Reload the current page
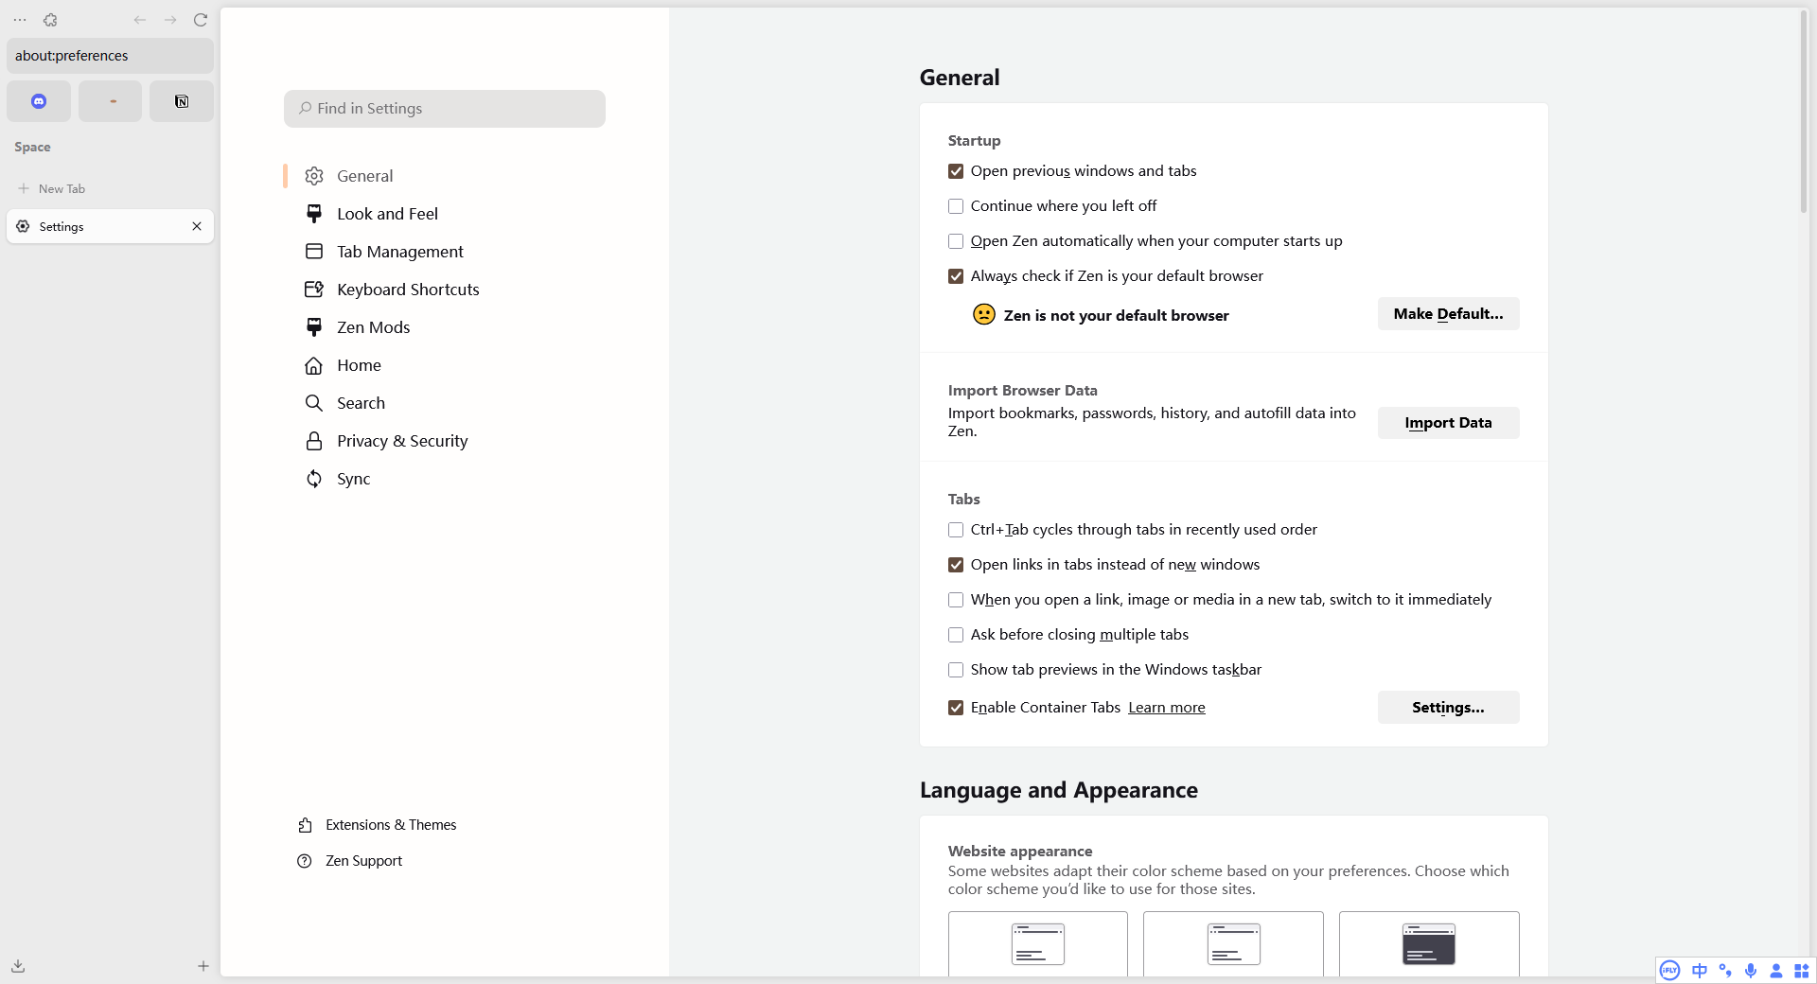The height and width of the screenshot is (984, 1817). 201,20
